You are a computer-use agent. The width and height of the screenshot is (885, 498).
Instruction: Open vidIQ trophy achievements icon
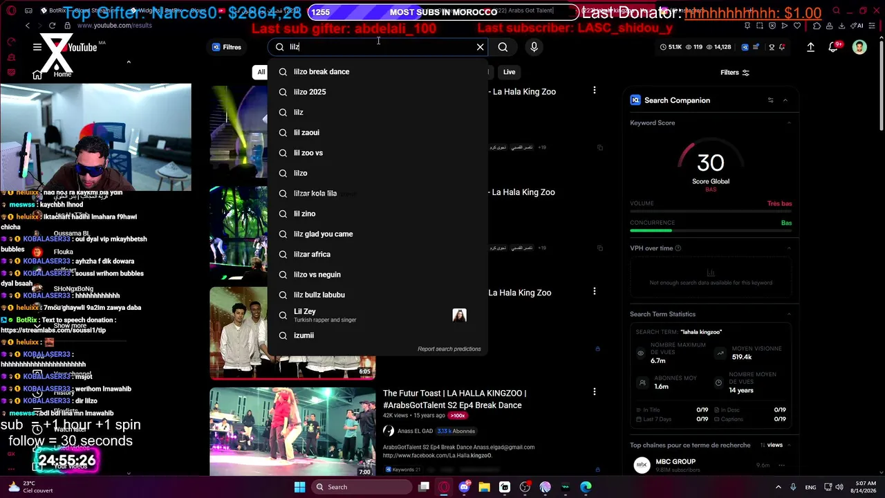click(x=770, y=47)
